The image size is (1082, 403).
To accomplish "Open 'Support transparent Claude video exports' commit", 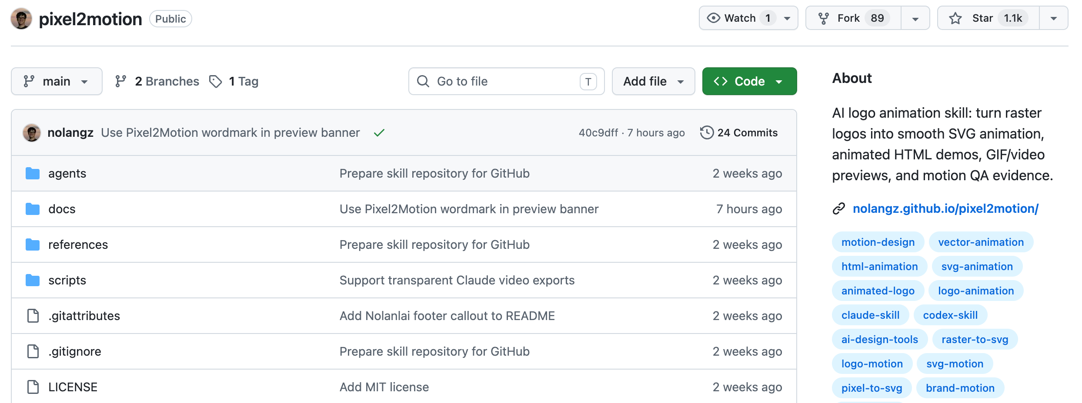I will coord(457,280).
